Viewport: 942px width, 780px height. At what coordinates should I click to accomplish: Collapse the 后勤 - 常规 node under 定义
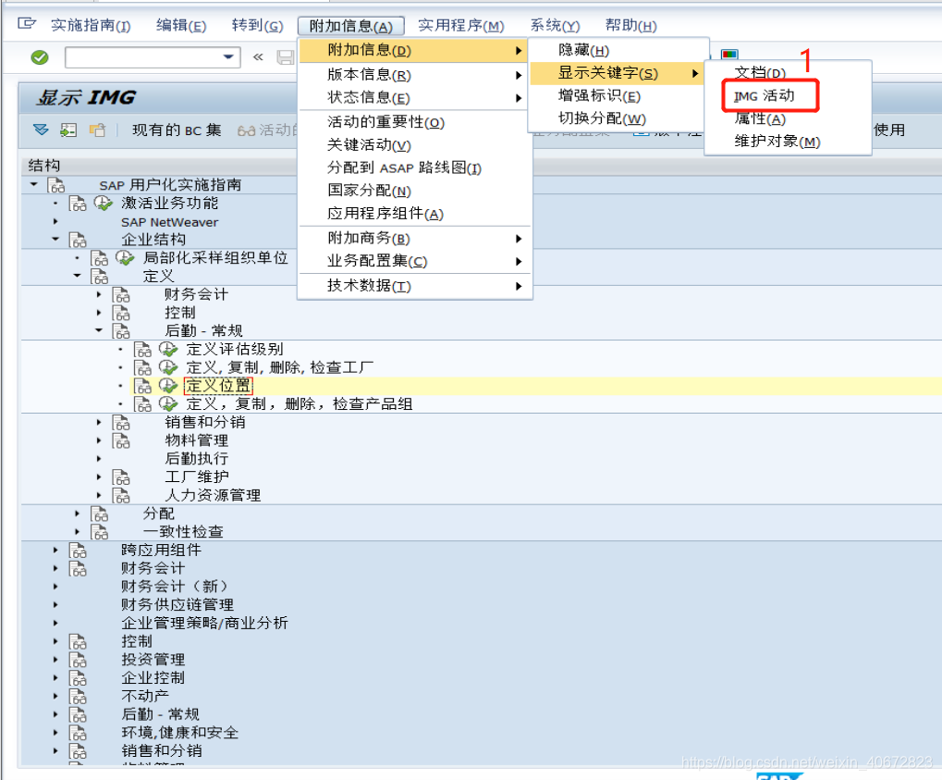[99, 330]
